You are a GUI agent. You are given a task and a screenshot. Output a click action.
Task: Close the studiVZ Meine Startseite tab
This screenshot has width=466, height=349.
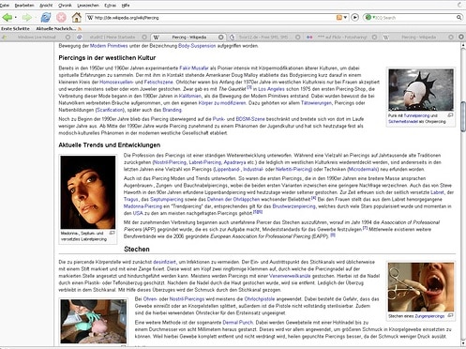pos(144,37)
